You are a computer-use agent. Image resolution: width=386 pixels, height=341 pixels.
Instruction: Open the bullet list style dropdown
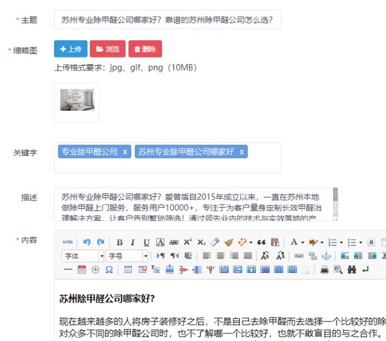coord(360,243)
